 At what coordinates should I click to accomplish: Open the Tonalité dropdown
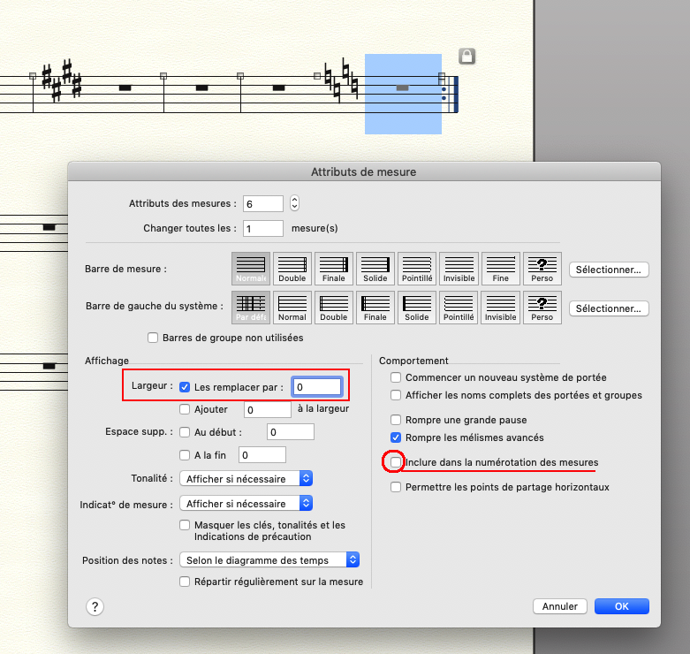tap(246, 478)
